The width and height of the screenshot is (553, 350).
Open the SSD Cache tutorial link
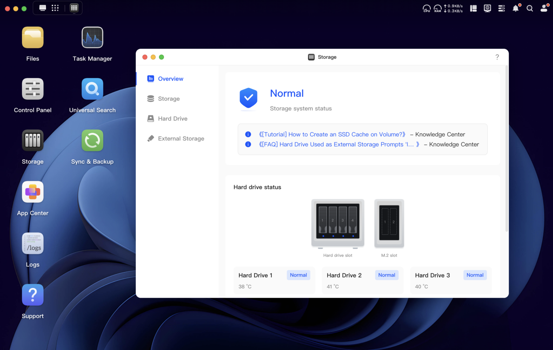pos(332,134)
